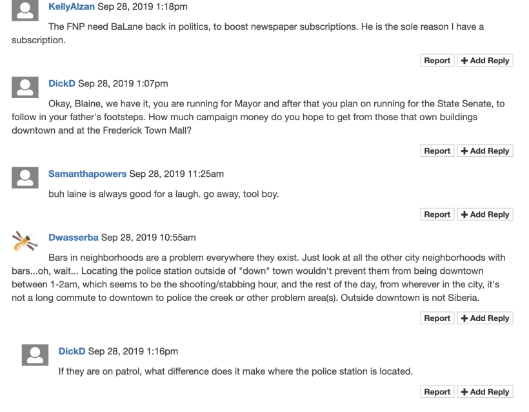
Task: Click Dwasserba's insect avatar image
Action: pos(25,240)
